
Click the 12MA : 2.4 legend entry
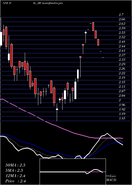pos(15,176)
